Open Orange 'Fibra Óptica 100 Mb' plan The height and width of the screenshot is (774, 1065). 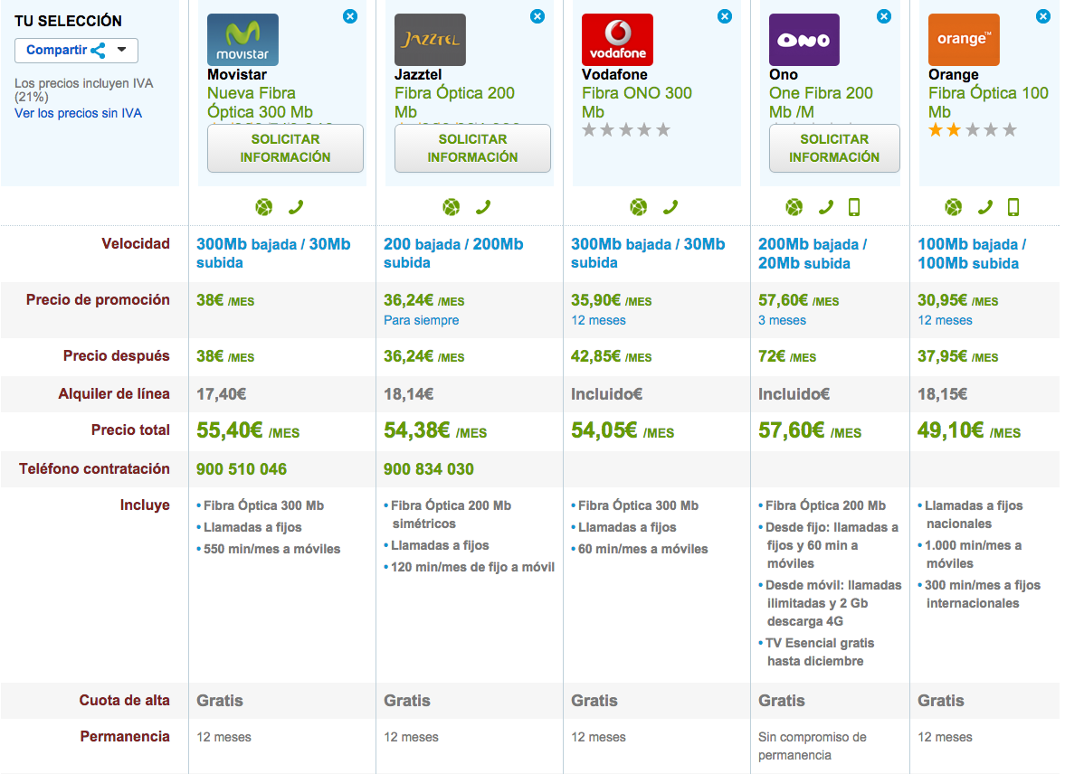[x=988, y=102]
